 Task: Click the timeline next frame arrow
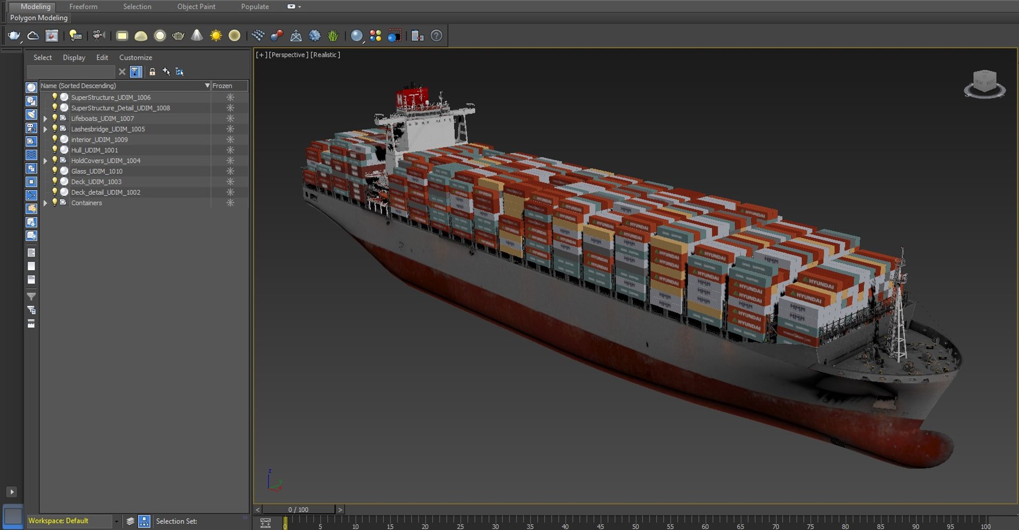coord(340,509)
